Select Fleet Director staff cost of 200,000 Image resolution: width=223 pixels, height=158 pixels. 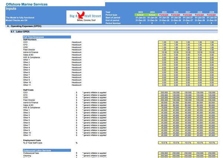click(x=164, y=100)
